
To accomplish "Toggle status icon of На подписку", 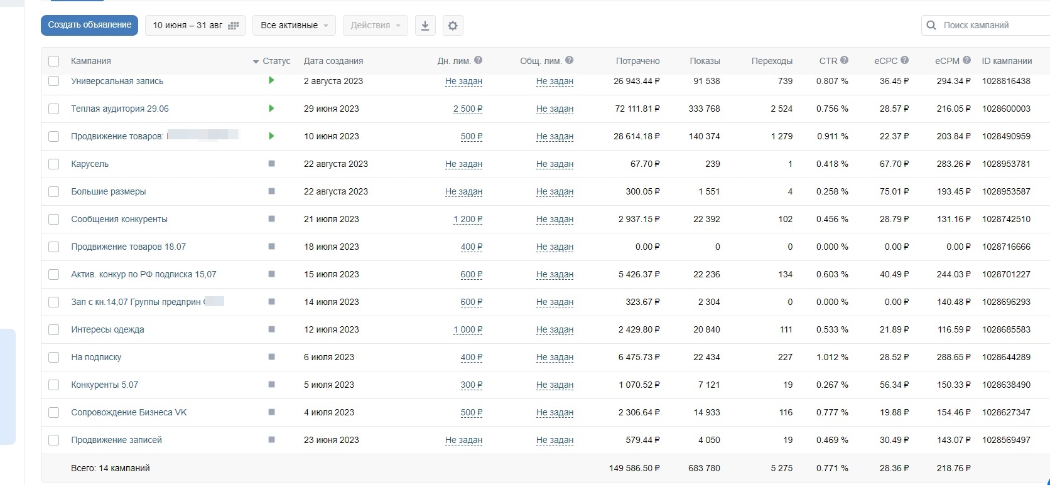I will 271,356.
